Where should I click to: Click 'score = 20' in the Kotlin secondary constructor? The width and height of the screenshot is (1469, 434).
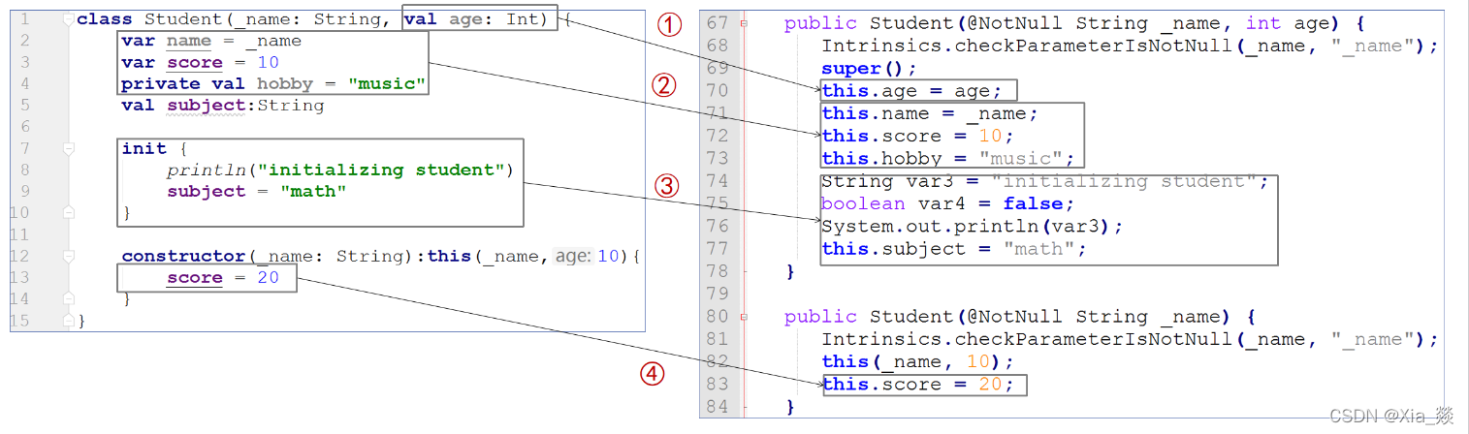223,278
